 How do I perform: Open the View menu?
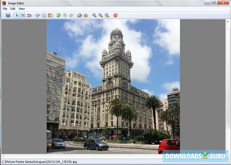pyautogui.click(x=21, y=9)
